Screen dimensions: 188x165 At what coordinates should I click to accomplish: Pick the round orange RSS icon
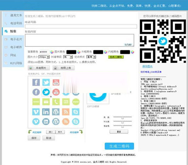tap(66, 121)
